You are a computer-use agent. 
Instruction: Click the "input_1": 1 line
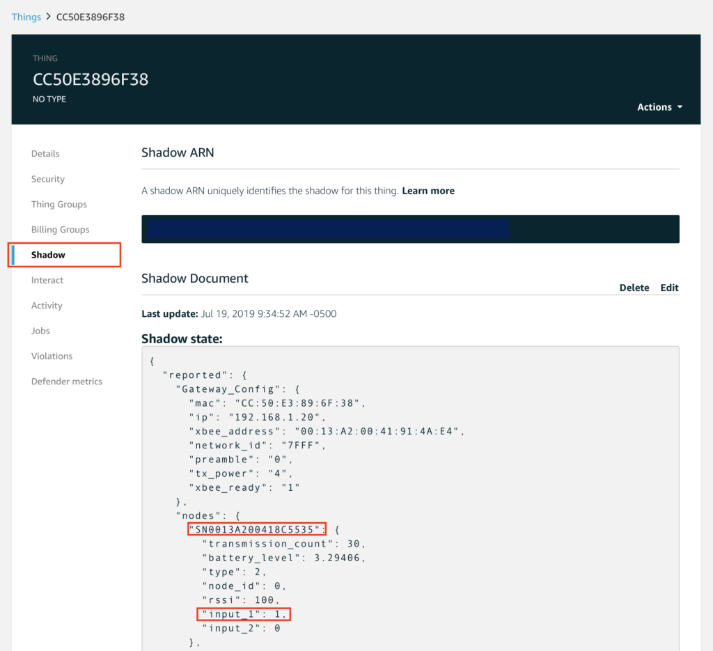244,614
